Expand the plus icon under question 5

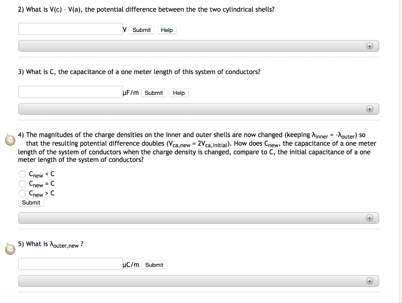pyautogui.click(x=369, y=281)
